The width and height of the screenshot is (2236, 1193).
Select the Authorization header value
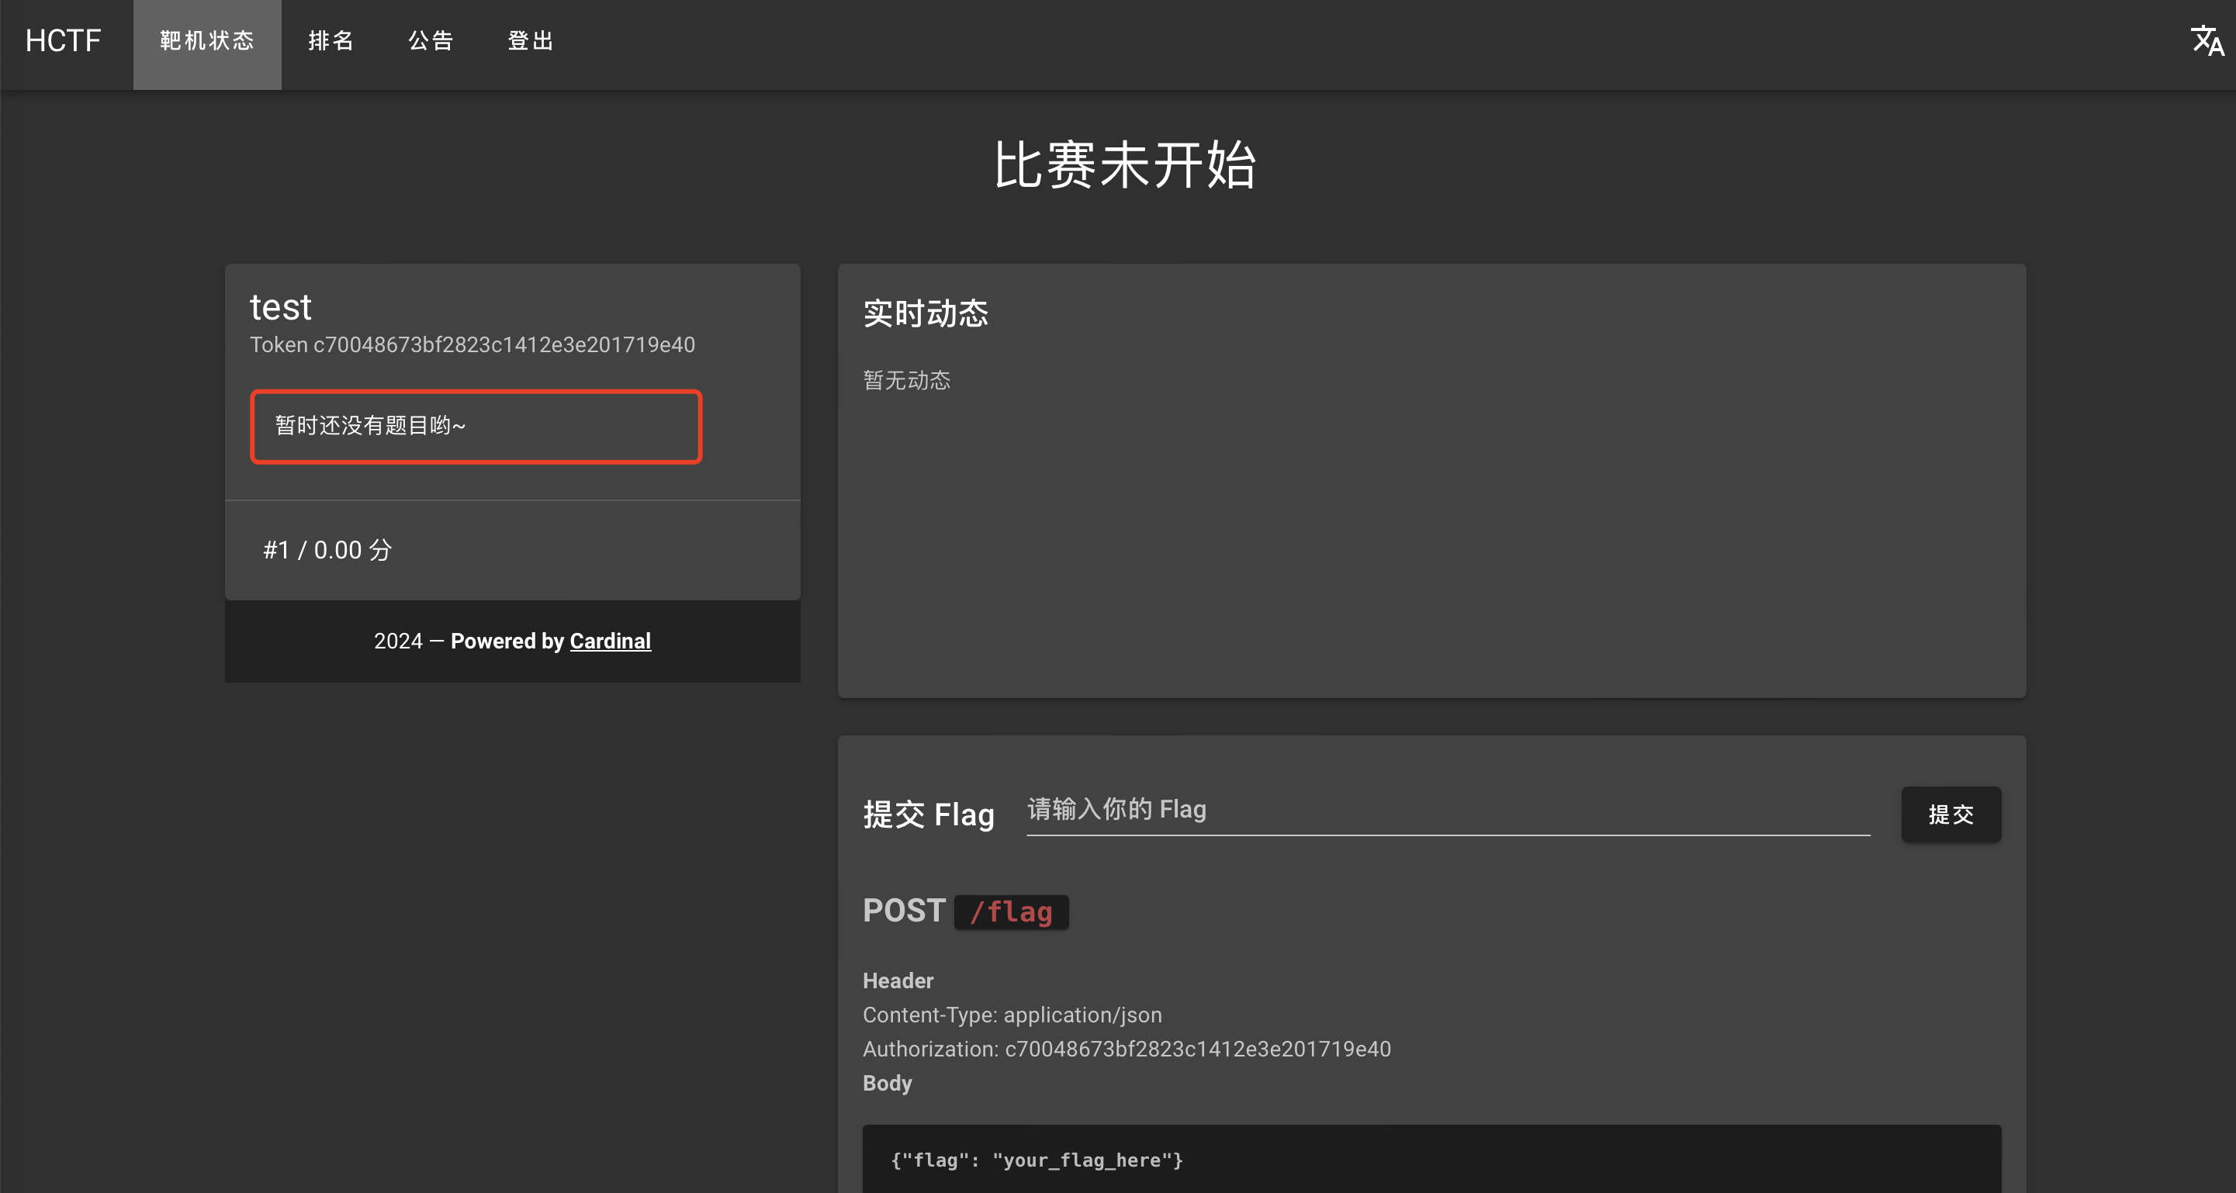[x=1198, y=1049]
